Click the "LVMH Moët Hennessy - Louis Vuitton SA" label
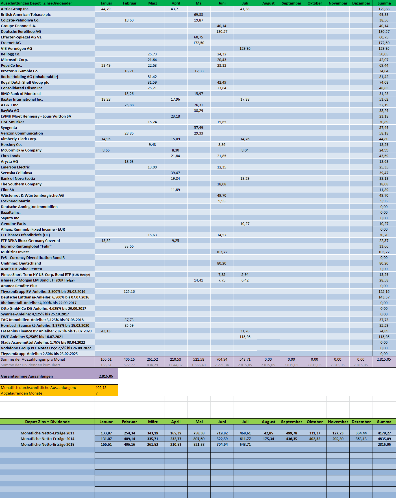Viewport: 396px width, 498px height. [36, 116]
